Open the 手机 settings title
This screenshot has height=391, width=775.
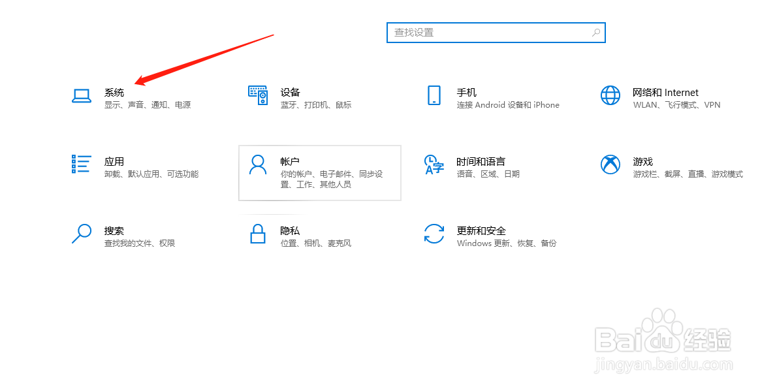(x=467, y=93)
